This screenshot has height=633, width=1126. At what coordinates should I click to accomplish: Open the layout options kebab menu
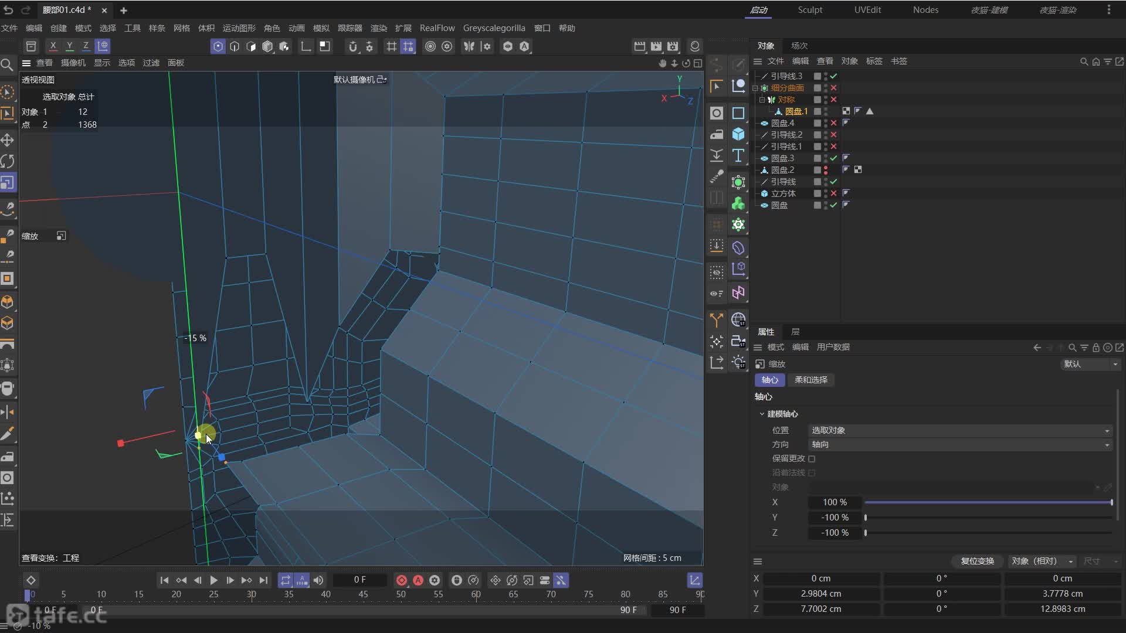(x=1108, y=10)
